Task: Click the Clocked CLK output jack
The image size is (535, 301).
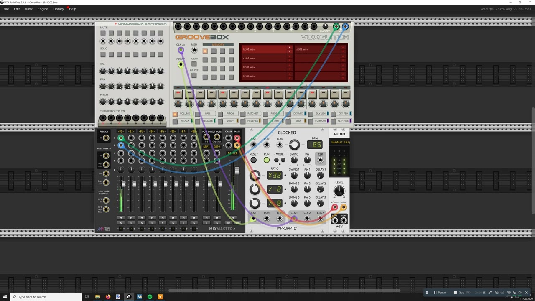Action: [x=321, y=160]
